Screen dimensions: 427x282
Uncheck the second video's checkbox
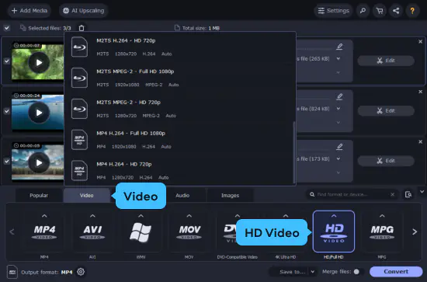click(x=7, y=111)
